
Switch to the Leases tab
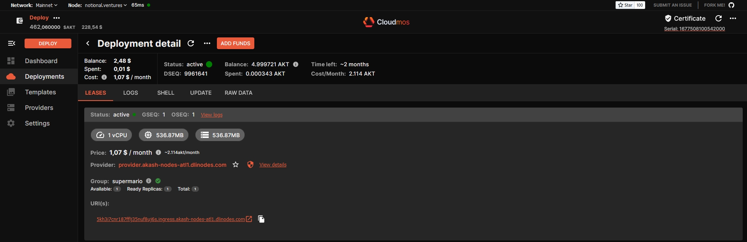pos(96,93)
